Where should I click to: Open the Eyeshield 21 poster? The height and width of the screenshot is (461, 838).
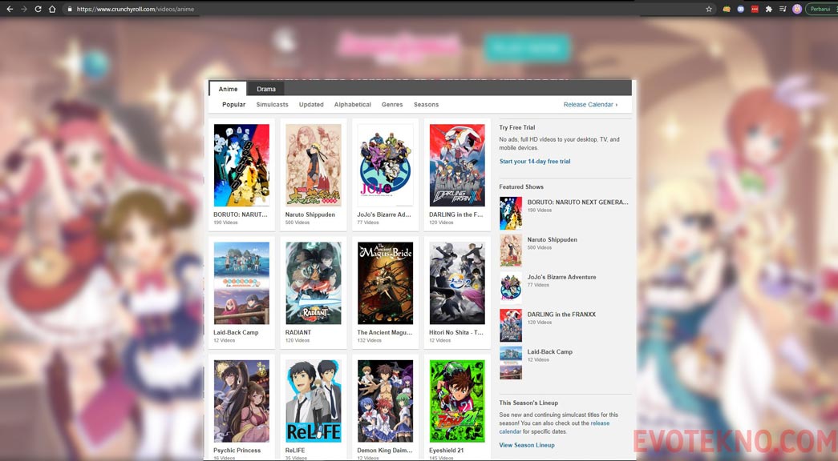[457, 401]
